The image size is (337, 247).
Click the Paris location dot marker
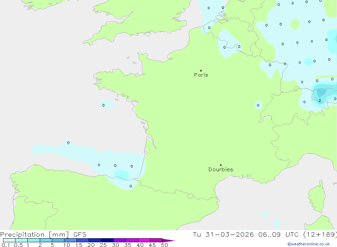(201, 70)
